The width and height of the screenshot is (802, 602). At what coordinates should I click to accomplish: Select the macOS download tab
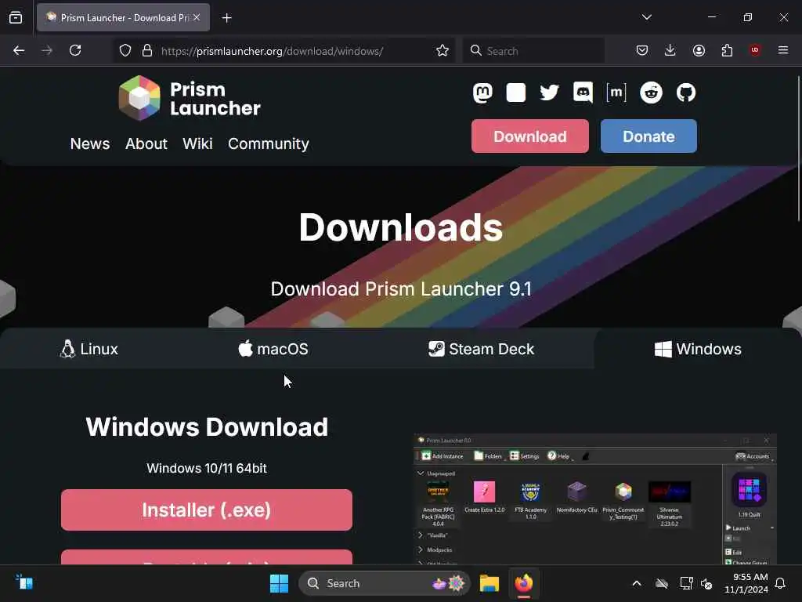click(x=273, y=349)
